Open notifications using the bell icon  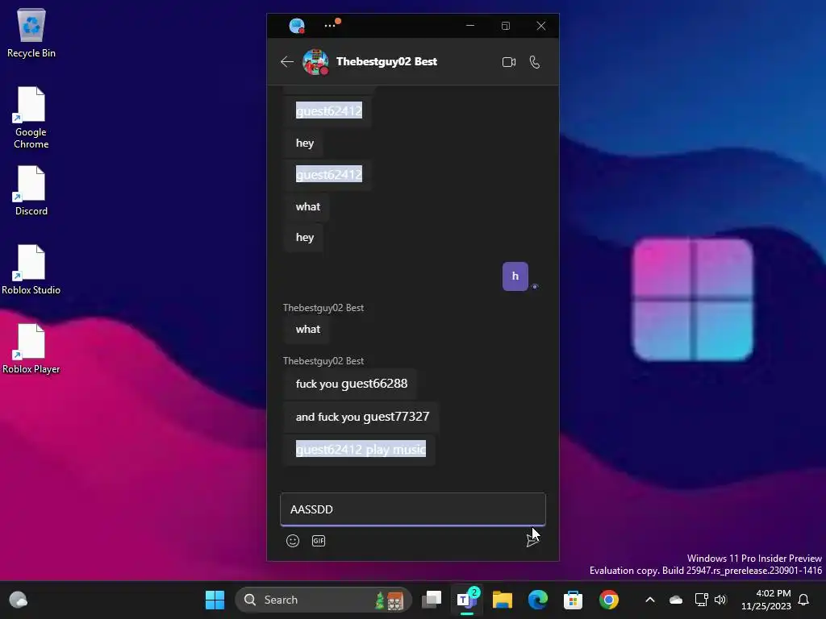[804, 600]
